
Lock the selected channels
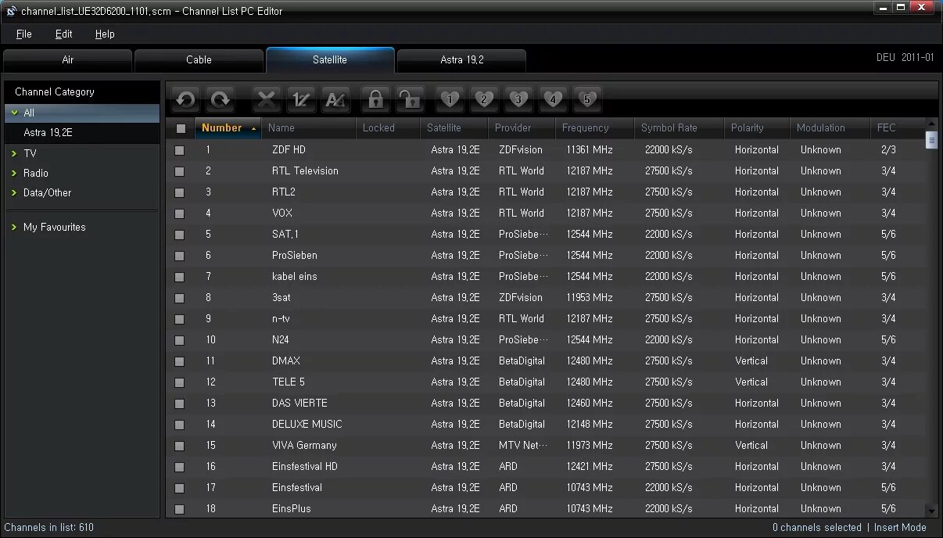[x=375, y=99]
